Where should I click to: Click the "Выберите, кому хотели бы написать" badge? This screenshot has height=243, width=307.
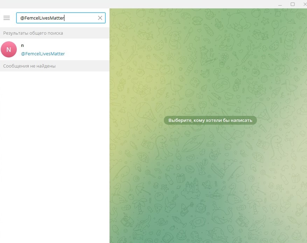[210, 120]
